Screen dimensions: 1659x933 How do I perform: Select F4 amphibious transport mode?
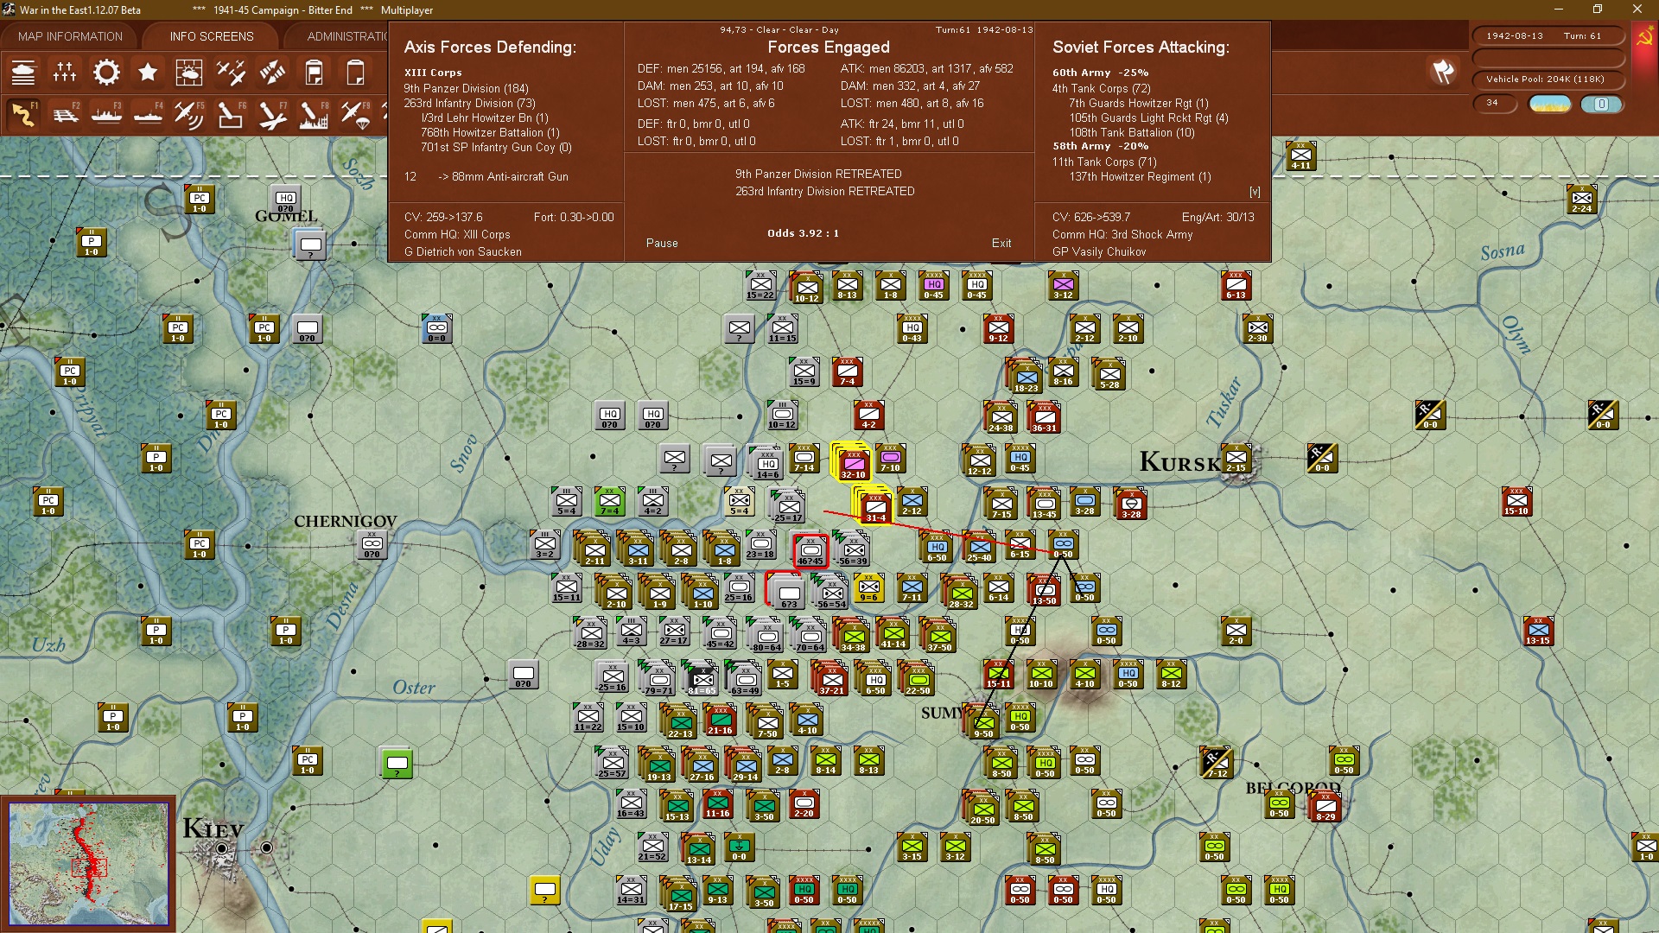148,114
